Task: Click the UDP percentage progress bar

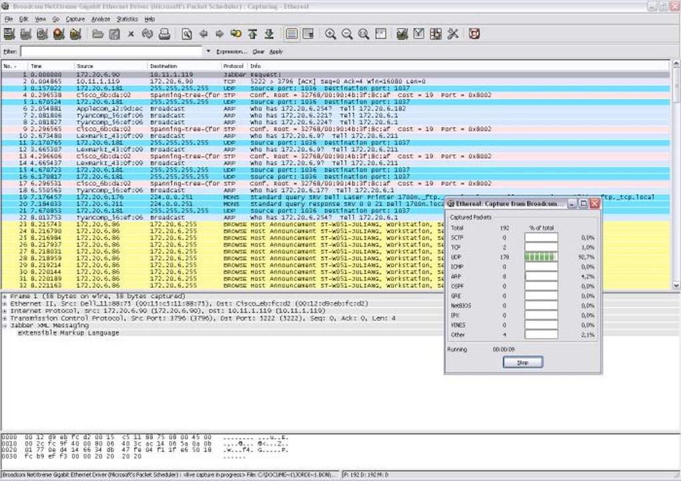Action: point(541,257)
